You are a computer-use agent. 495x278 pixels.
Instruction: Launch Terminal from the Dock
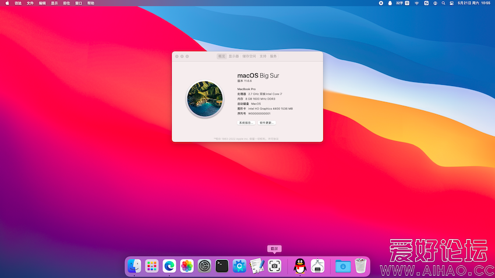pos(222,266)
